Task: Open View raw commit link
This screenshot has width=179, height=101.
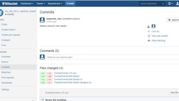Action: click(x=159, y=36)
